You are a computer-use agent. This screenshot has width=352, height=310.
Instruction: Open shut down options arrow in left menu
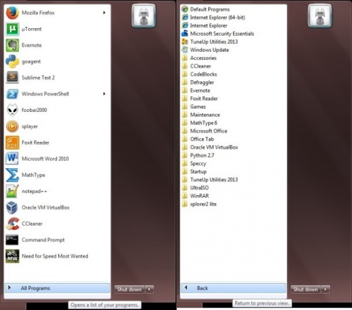(x=149, y=289)
